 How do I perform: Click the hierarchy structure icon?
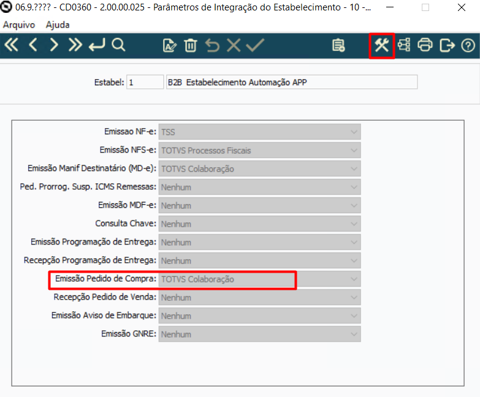click(404, 45)
